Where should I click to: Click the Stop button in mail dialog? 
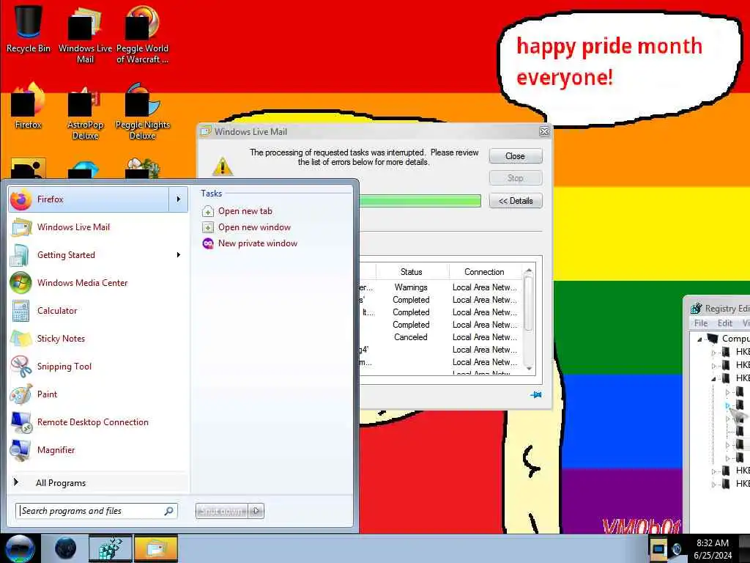click(x=516, y=178)
